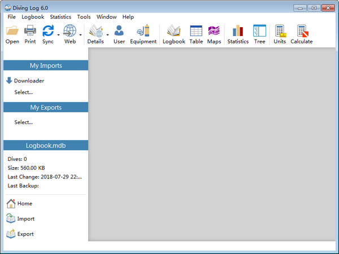Click the Print toolbar icon
The width and height of the screenshot is (339, 254).
tap(30, 32)
